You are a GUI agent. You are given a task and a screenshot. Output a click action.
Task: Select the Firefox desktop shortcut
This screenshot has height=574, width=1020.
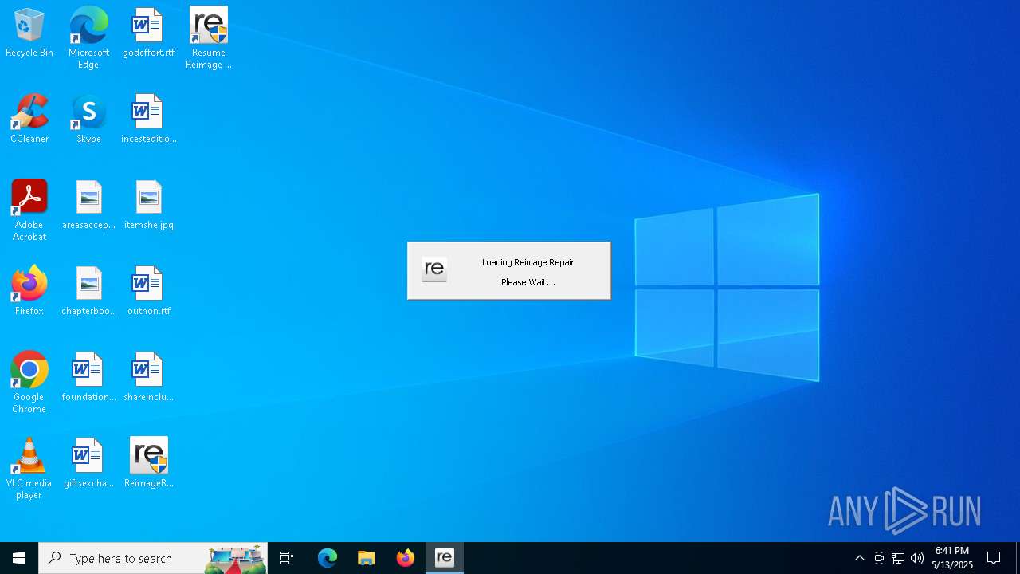click(29, 292)
